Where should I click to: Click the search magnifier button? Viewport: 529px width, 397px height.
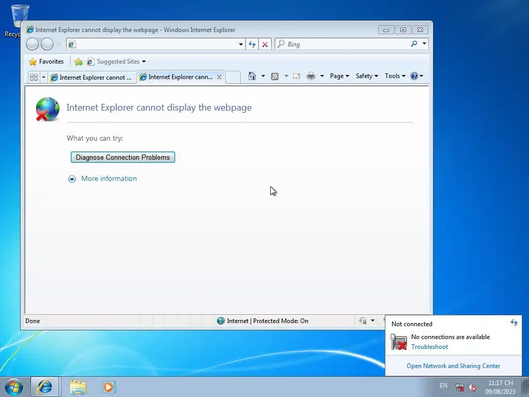414,43
